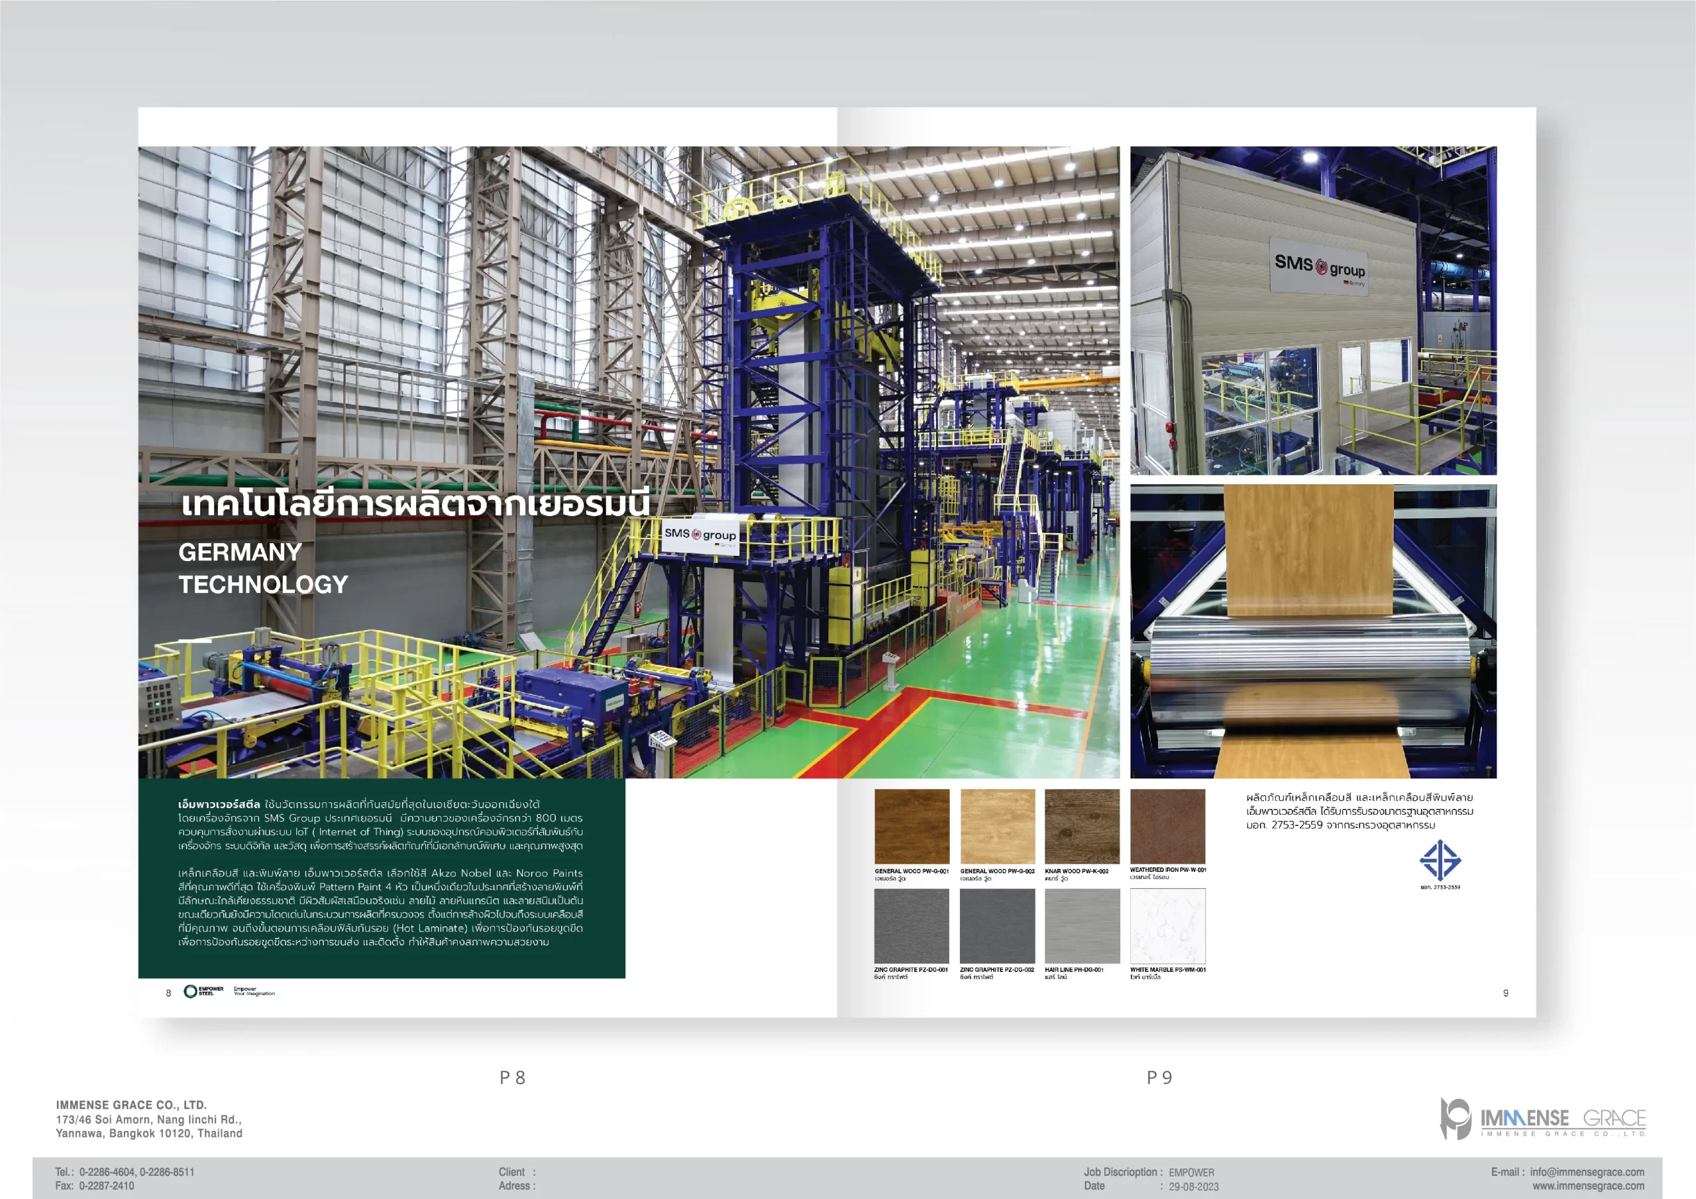Select the Knar Wood PW-K-002 swatch
1696x1199 pixels.
1082,826
